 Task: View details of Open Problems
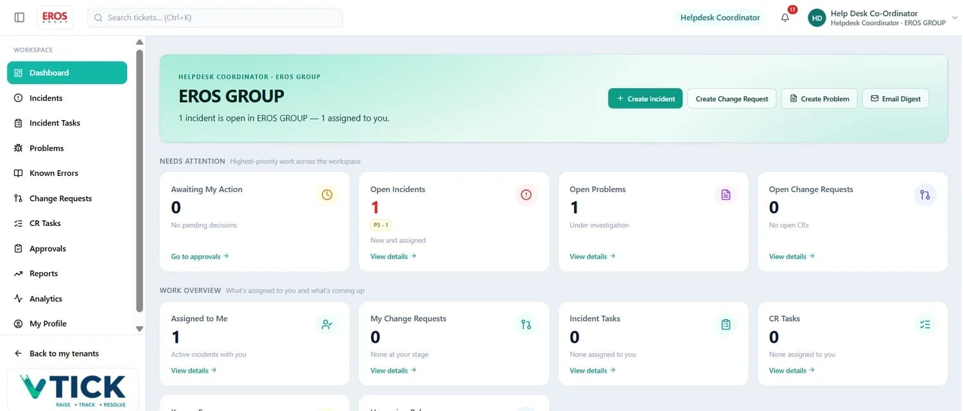(x=593, y=256)
